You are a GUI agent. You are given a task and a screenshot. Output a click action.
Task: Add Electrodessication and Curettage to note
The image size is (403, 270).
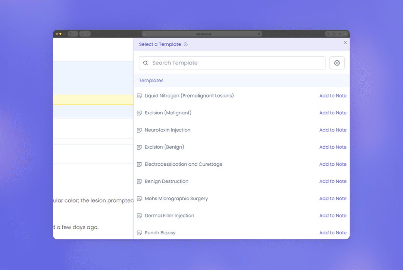333,164
